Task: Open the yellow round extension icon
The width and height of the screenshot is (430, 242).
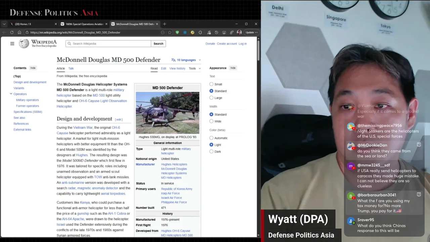Action: tap(192, 33)
